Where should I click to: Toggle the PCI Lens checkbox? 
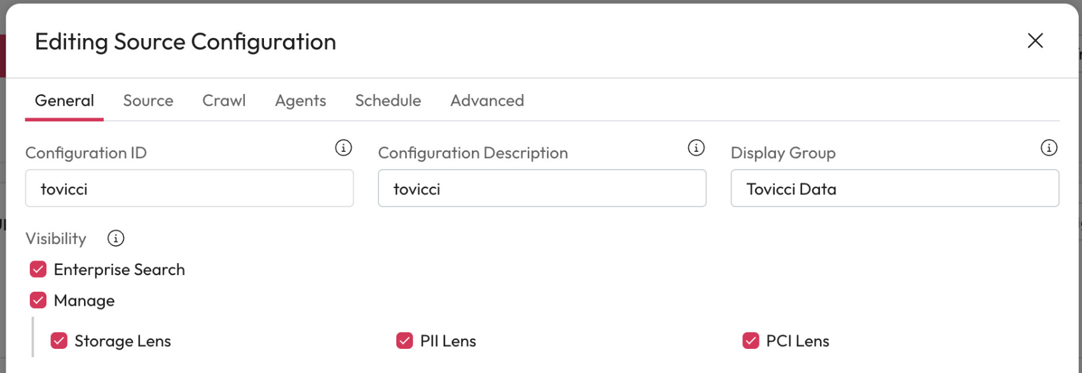[751, 341]
